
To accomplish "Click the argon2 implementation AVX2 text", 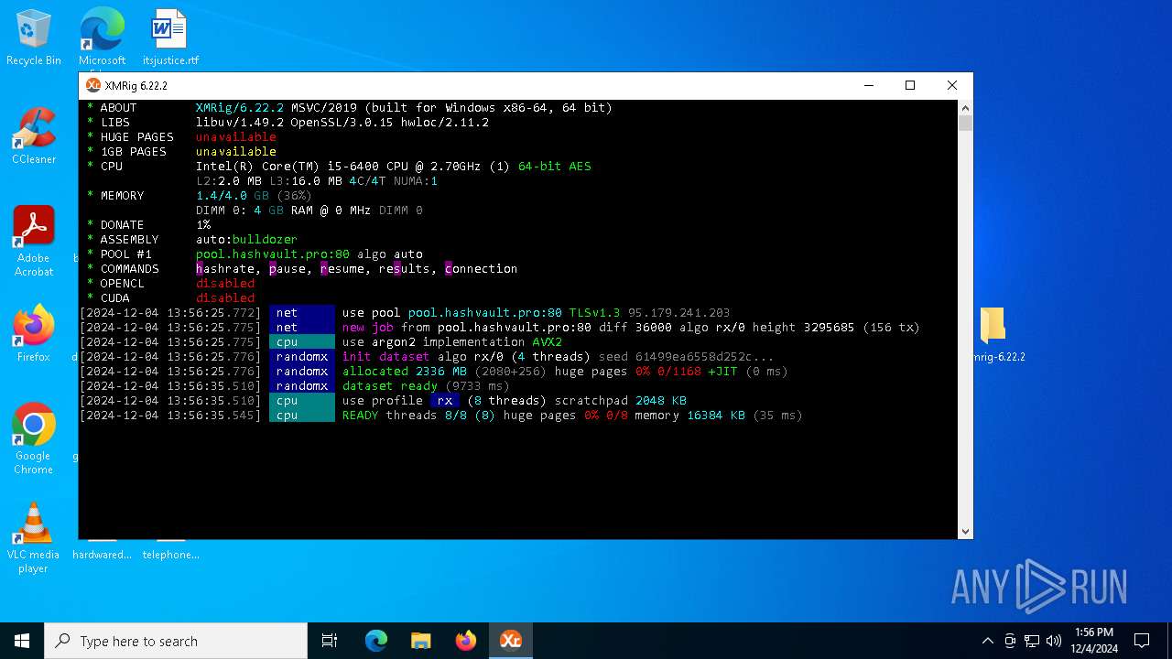I will (x=467, y=342).
